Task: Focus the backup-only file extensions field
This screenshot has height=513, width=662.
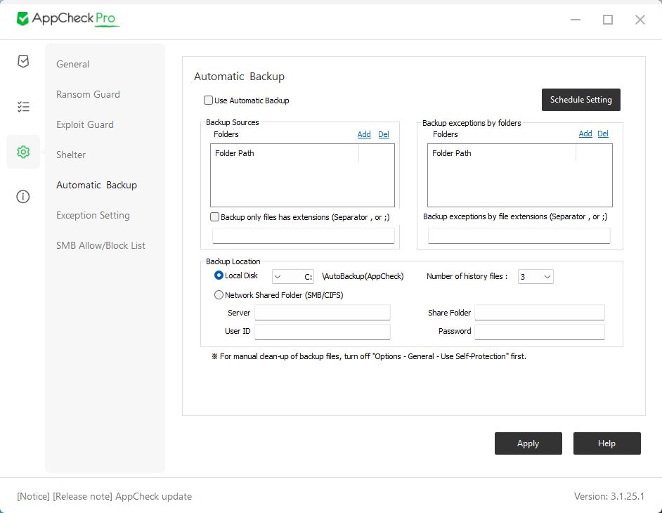Action: (303, 235)
